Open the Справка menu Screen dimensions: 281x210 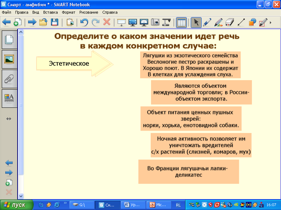[110, 12]
